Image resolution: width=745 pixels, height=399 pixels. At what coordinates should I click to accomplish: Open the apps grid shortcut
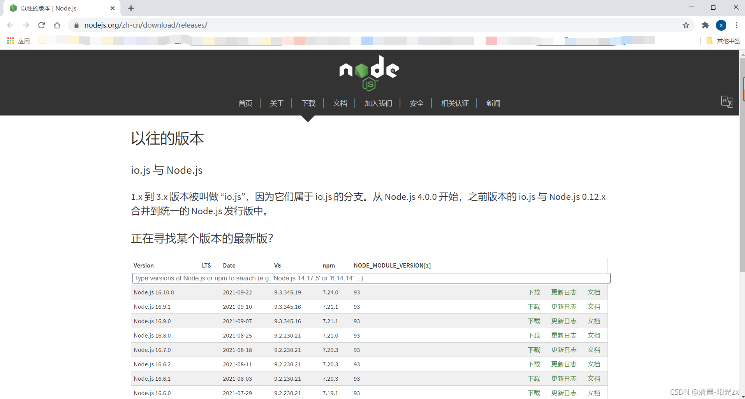tap(11, 41)
